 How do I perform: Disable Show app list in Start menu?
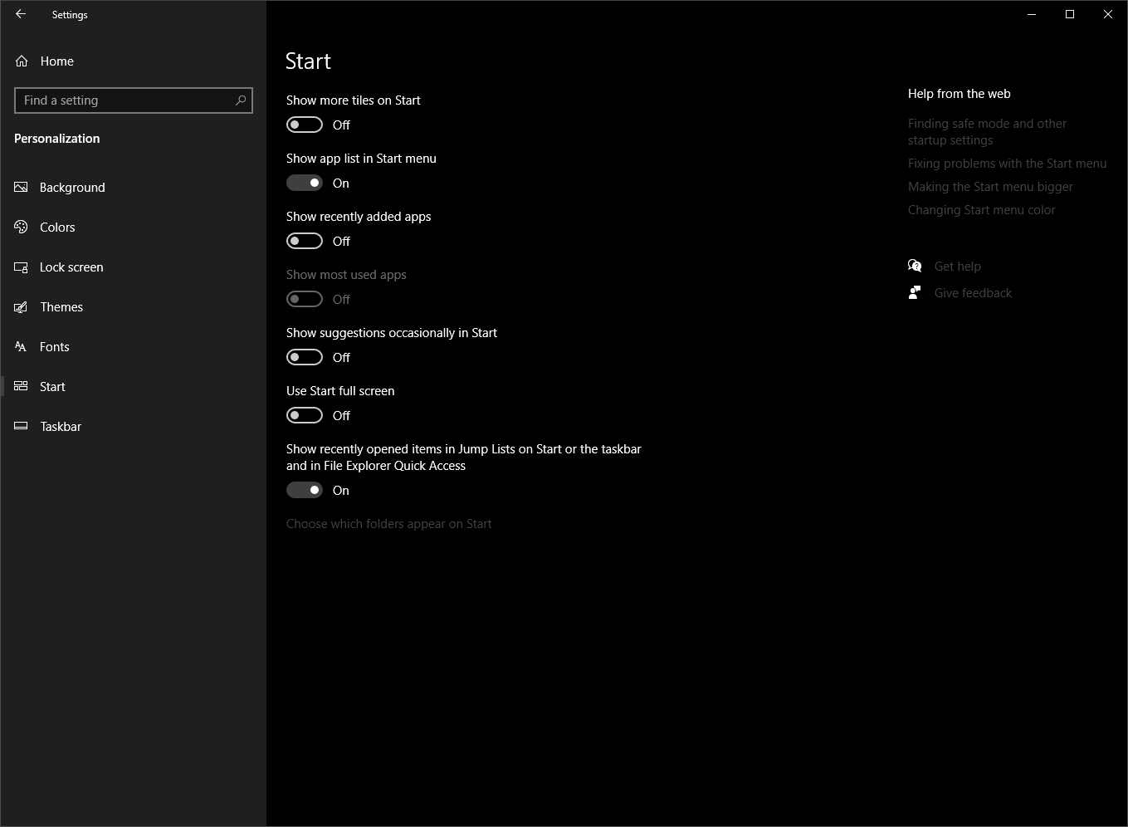(x=305, y=183)
